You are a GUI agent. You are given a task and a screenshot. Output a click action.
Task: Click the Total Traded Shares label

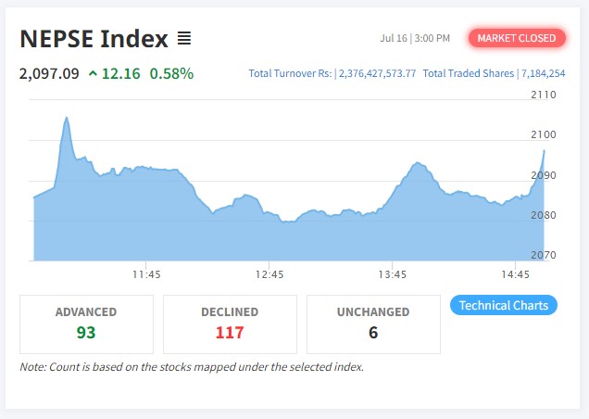(469, 73)
